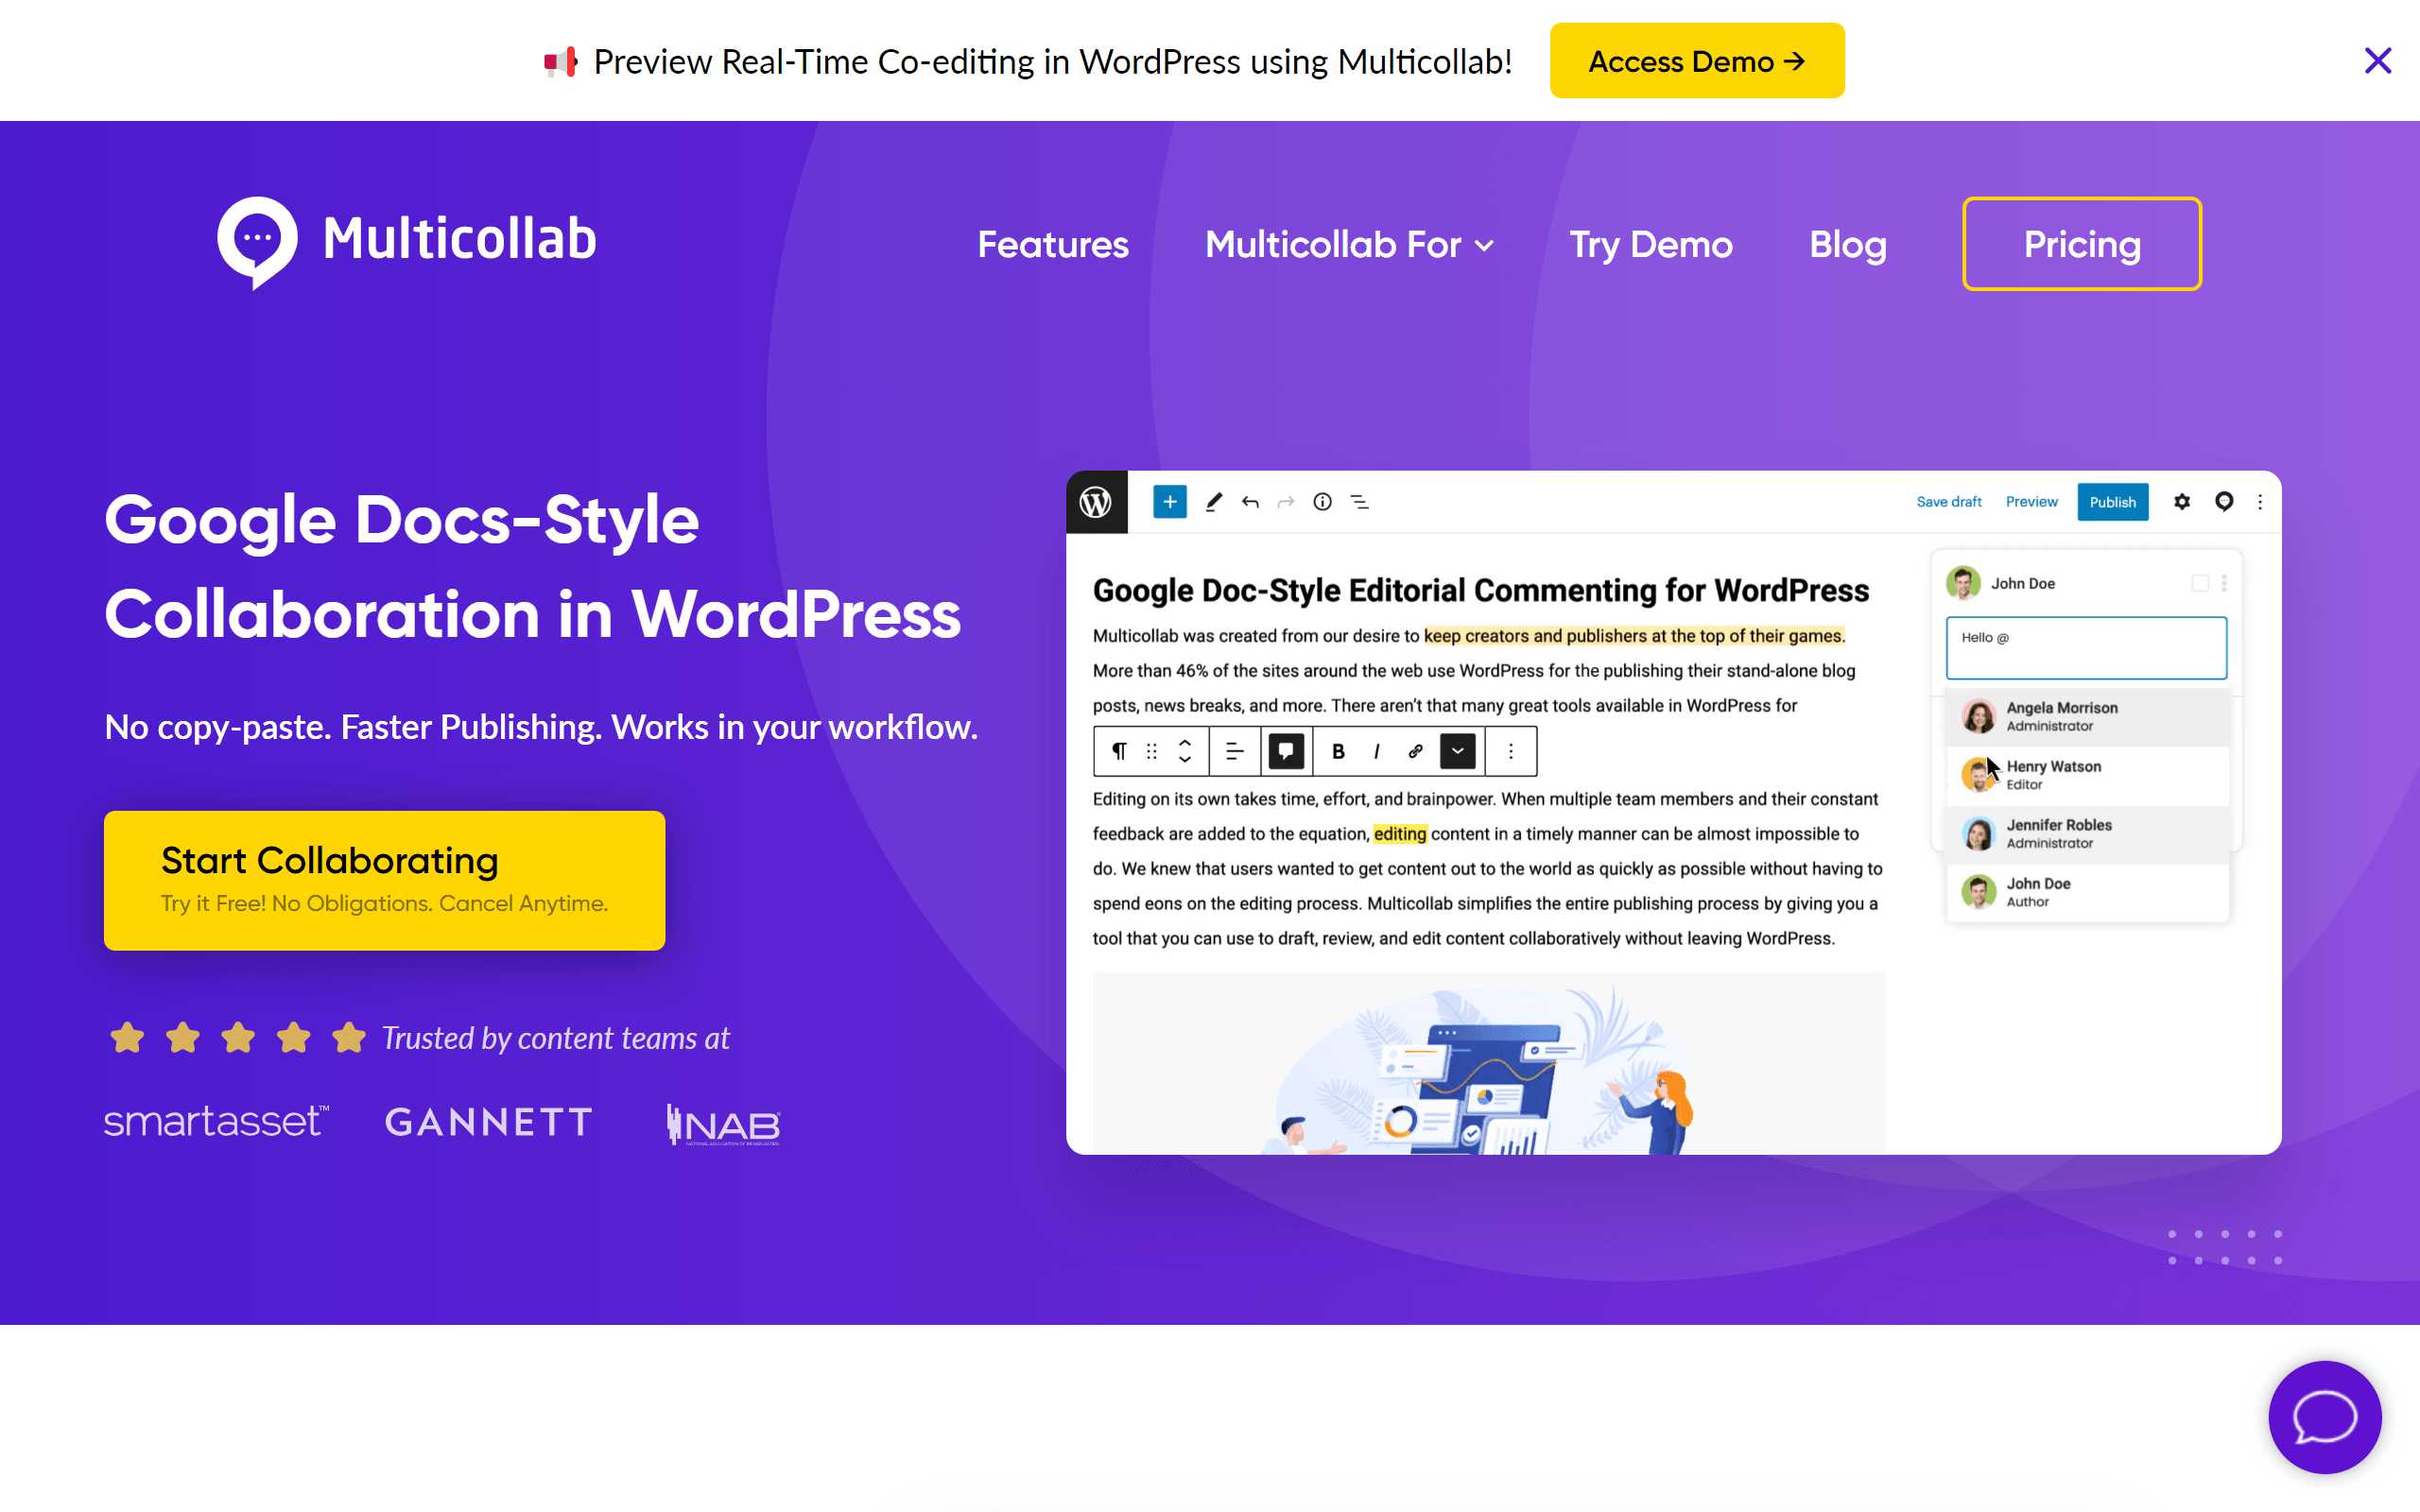This screenshot has height=1512, width=2420.
Task: Open the chat widget bubble
Action: coord(2324,1417)
